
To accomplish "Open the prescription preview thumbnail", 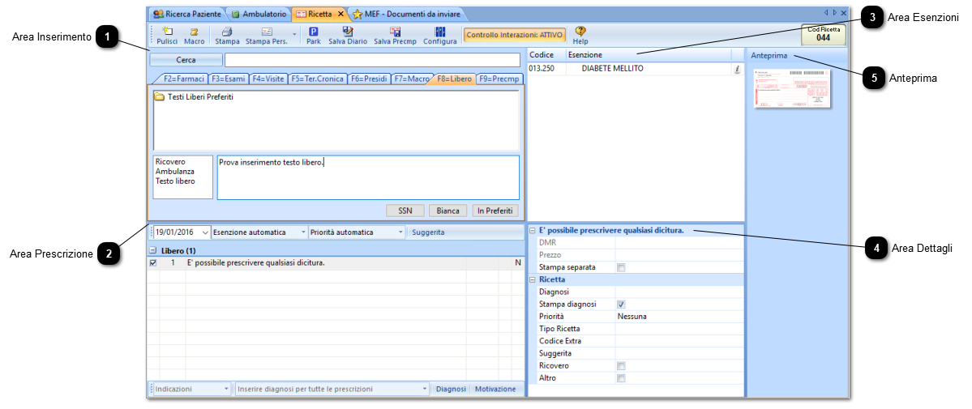I will (792, 88).
